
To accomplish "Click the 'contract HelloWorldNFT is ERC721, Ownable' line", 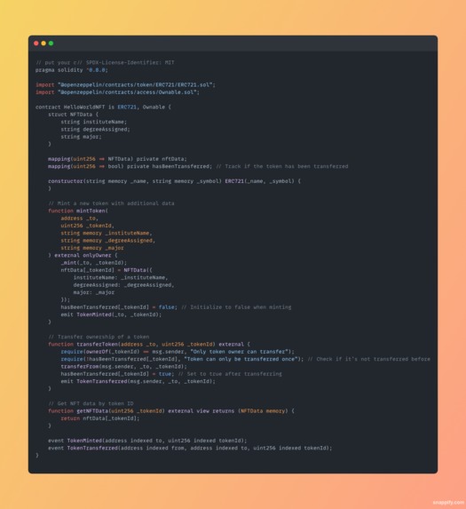I will click(103, 107).
